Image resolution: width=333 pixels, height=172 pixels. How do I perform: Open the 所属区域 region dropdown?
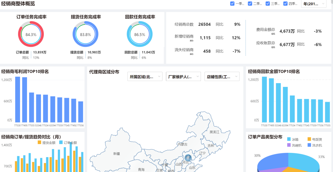pyautogui.click(x=145, y=77)
